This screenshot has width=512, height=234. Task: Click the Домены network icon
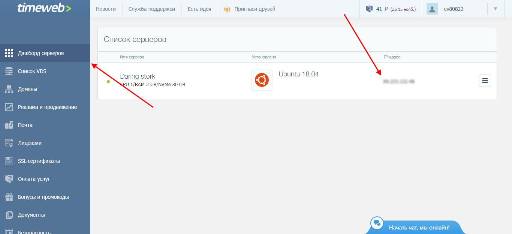pyautogui.click(x=9, y=89)
